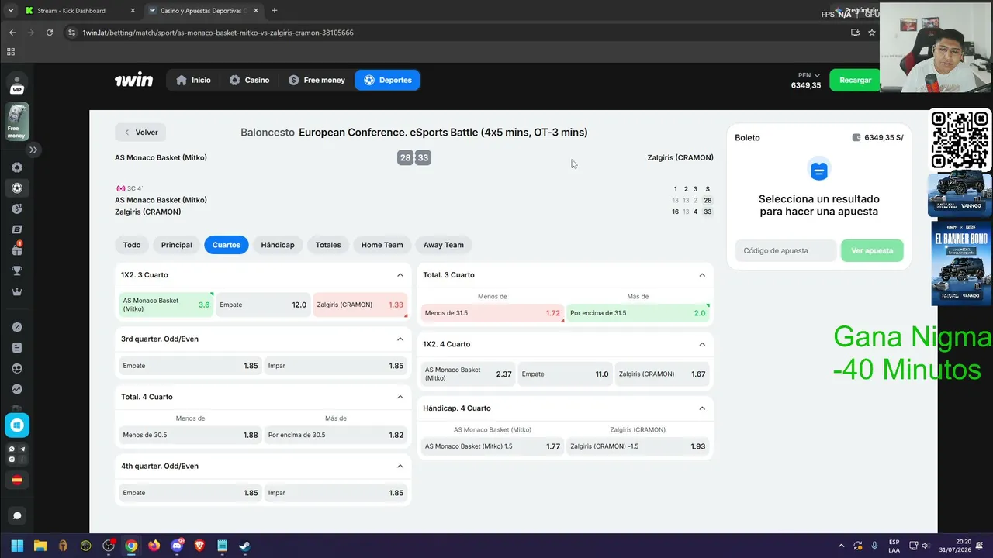Open Brave browser from the taskbar

[199, 546]
